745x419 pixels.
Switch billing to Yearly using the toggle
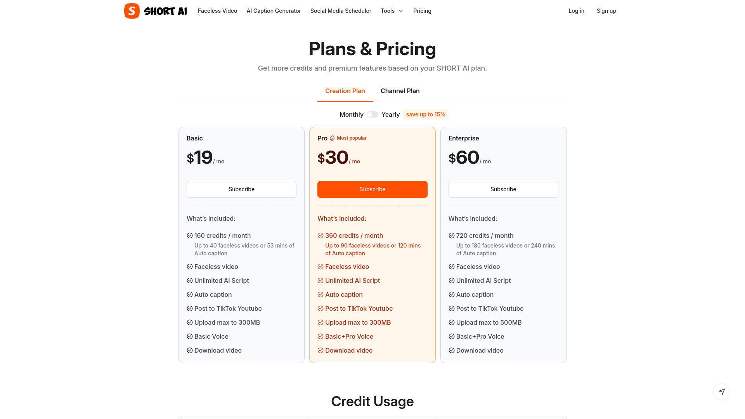coord(372,114)
